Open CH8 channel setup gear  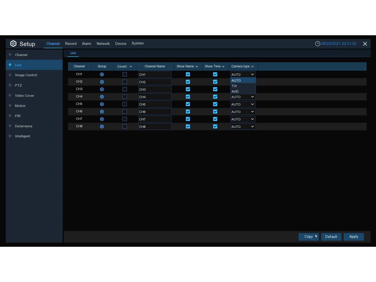pos(102,127)
